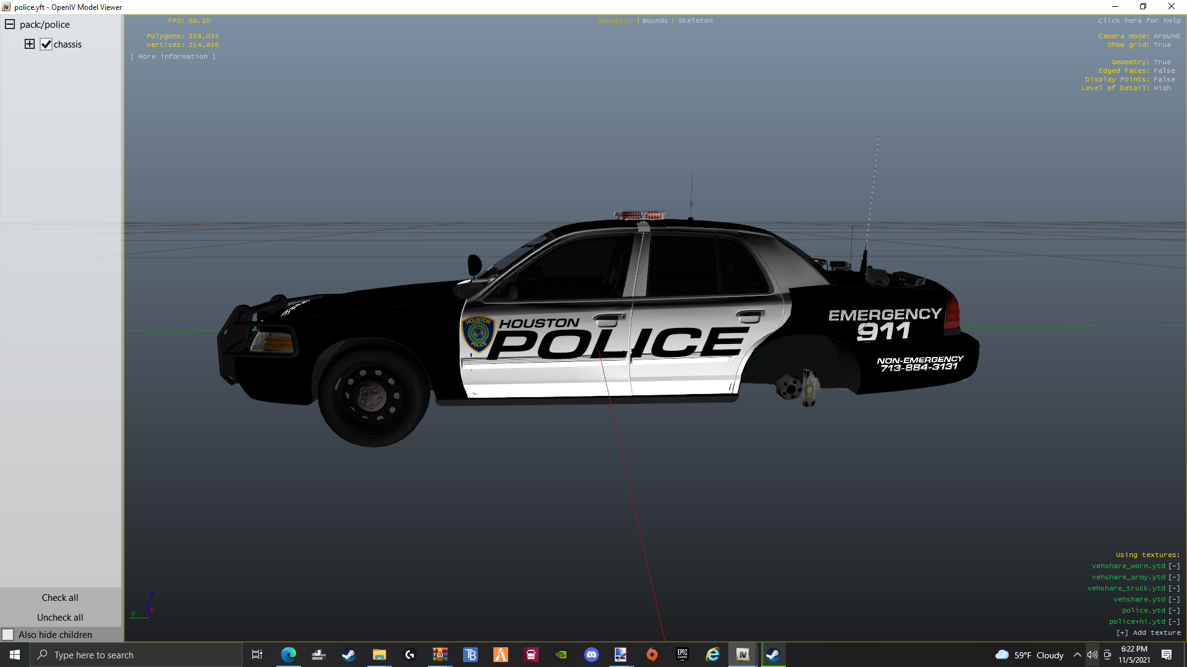The image size is (1187, 667).
Task: Switch to the Bounds view tab
Action: click(x=655, y=20)
